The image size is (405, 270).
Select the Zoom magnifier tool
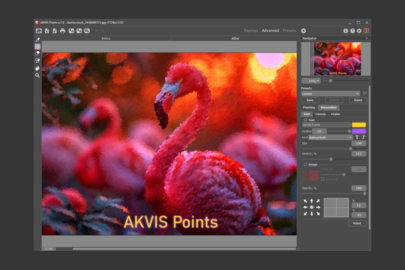click(x=38, y=75)
